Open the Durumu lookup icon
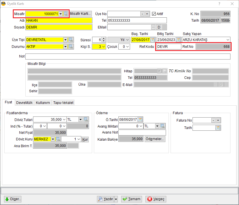Image resolution: width=239 pixels, height=205 pixels. (70, 47)
